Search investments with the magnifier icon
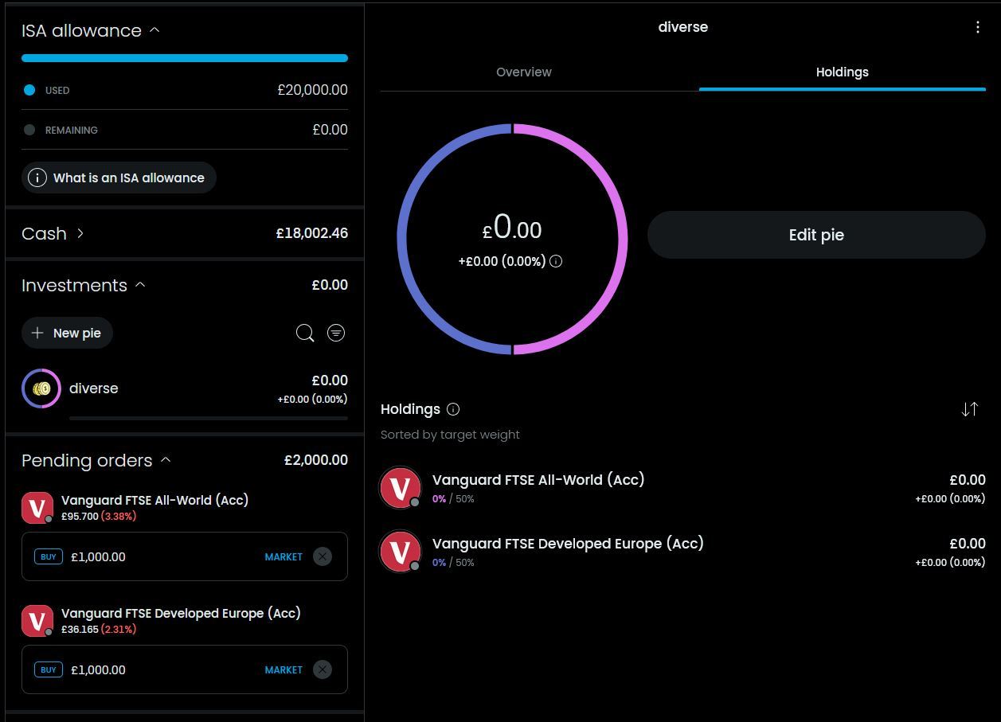Screen dimensions: 1001x722 305,333
